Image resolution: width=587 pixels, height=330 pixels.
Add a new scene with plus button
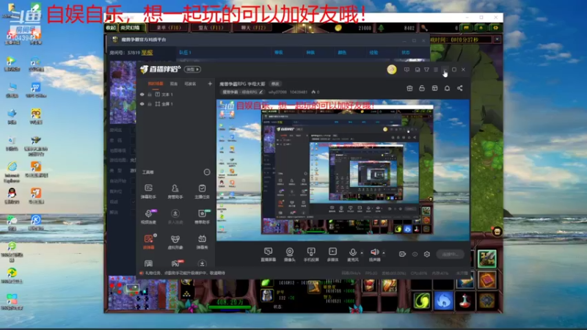click(210, 84)
